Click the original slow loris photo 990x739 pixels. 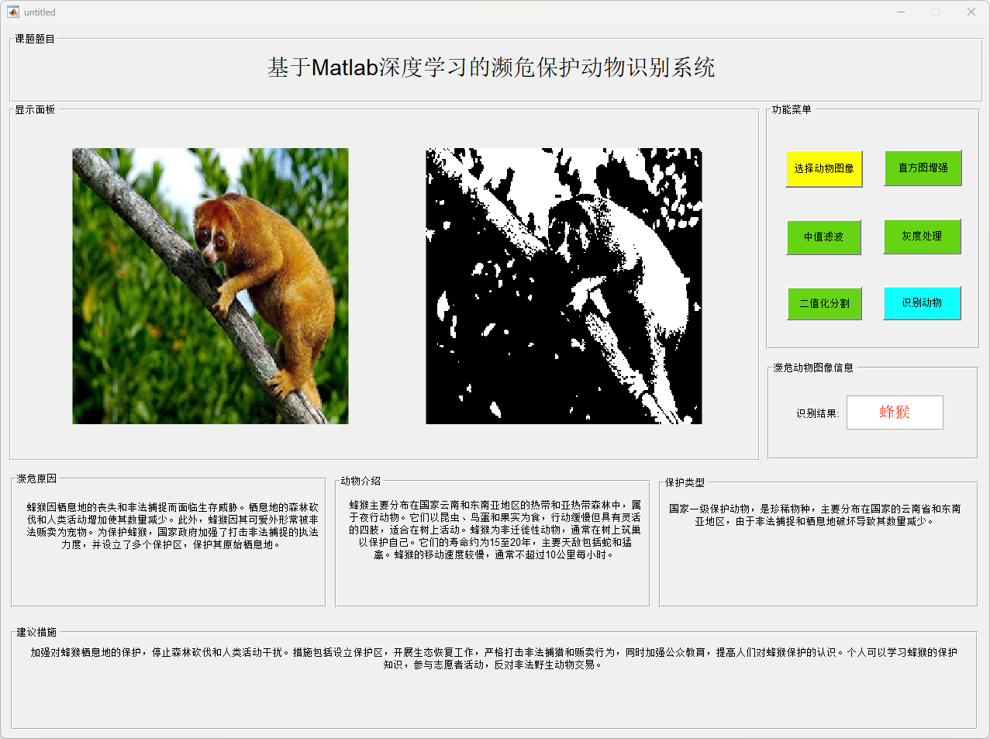click(210, 286)
